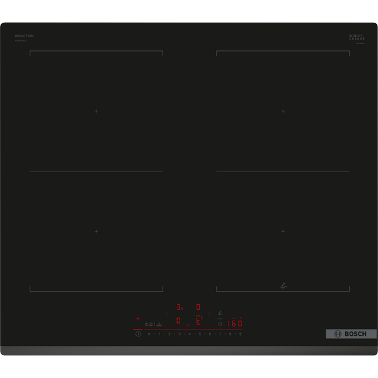Tap the frying sensor pan icon in controls
Viewport: 378px width, 378px height.
[220, 313]
